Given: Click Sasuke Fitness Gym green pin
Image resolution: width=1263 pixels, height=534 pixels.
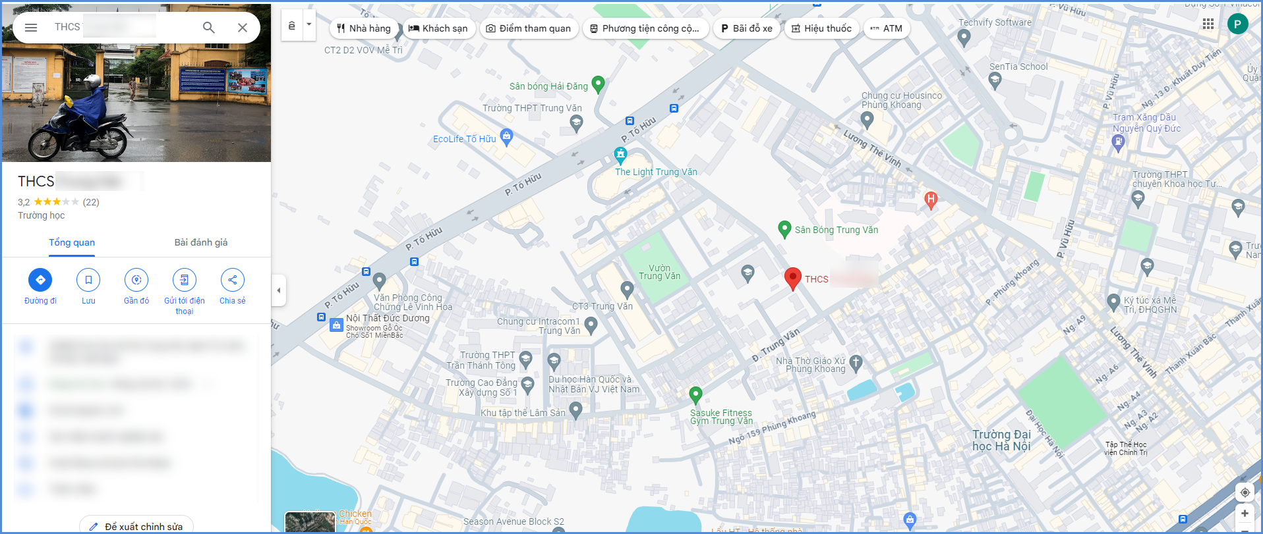Looking at the screenshot, I should pyautogui.click(x=695, y=395).
